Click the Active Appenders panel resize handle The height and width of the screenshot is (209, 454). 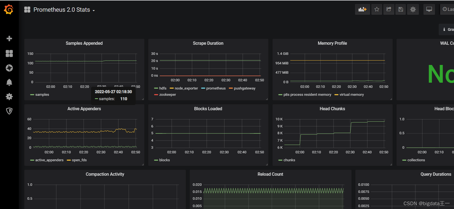pyautogui.click(x=143, y=165)
